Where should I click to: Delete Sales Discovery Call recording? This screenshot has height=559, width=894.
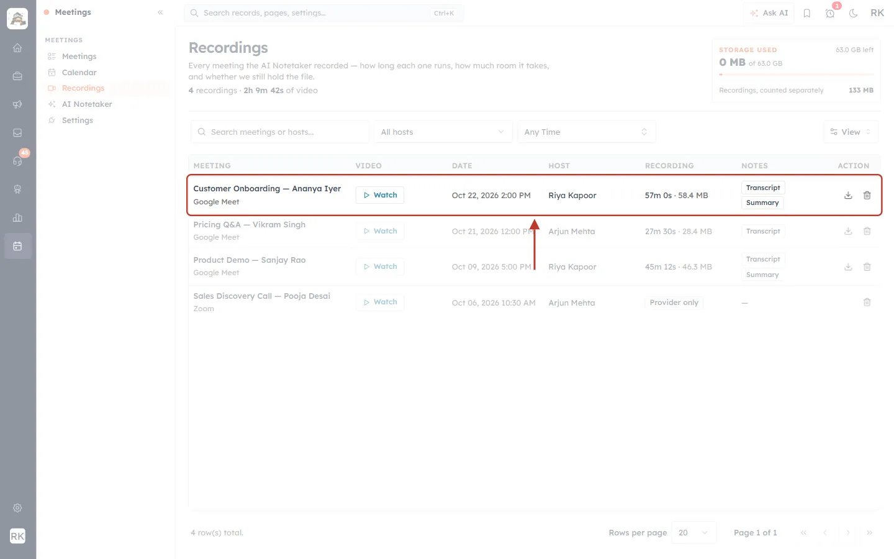pos(867,302)
